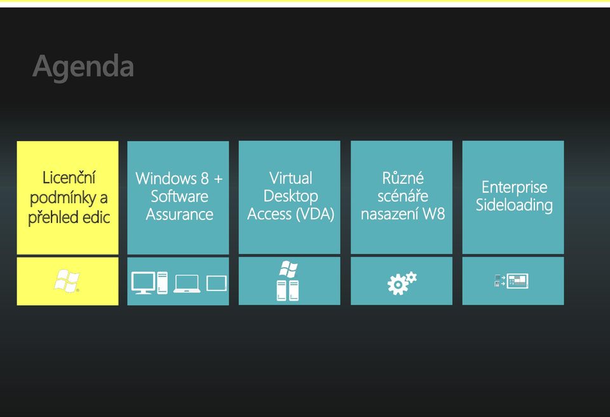Viewport: 610px width, 417px height.
Task: Click the sideloading apps-to-tablet icon
Action: pyautogui.click(x=512, y=281)
